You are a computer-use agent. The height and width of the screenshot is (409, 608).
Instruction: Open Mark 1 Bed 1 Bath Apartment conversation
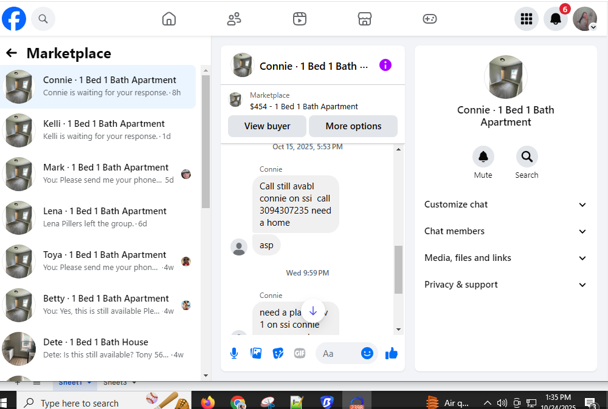click(x=98, y=174)
